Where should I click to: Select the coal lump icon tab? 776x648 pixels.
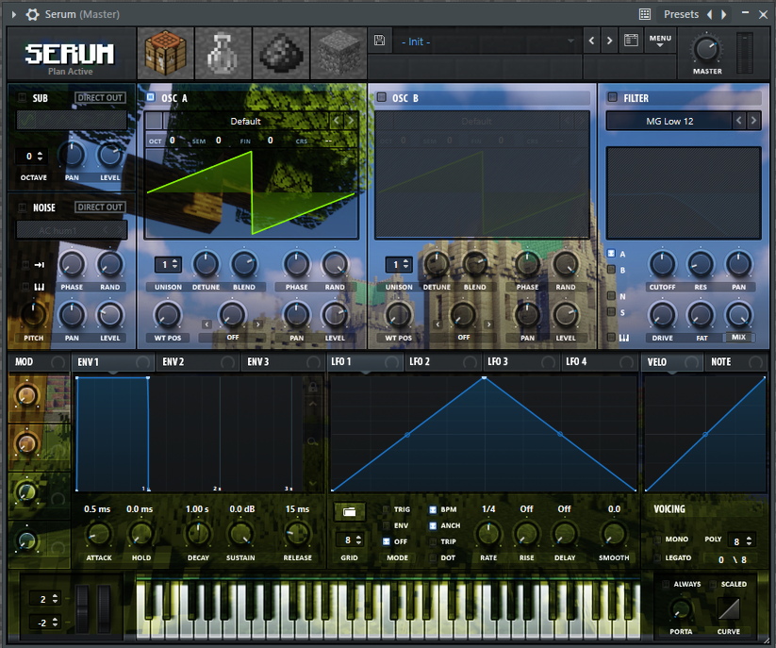point(280,53)
